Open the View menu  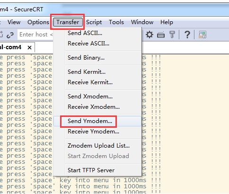coord(14,22)
